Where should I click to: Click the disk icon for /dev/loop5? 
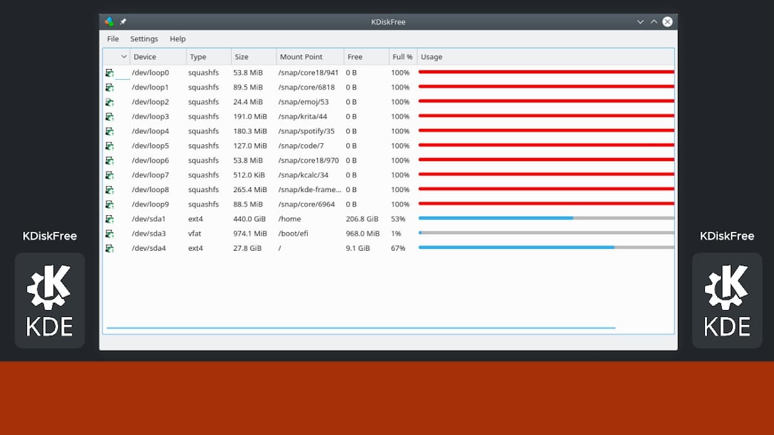pyautogui.click(x=110, y=146)
